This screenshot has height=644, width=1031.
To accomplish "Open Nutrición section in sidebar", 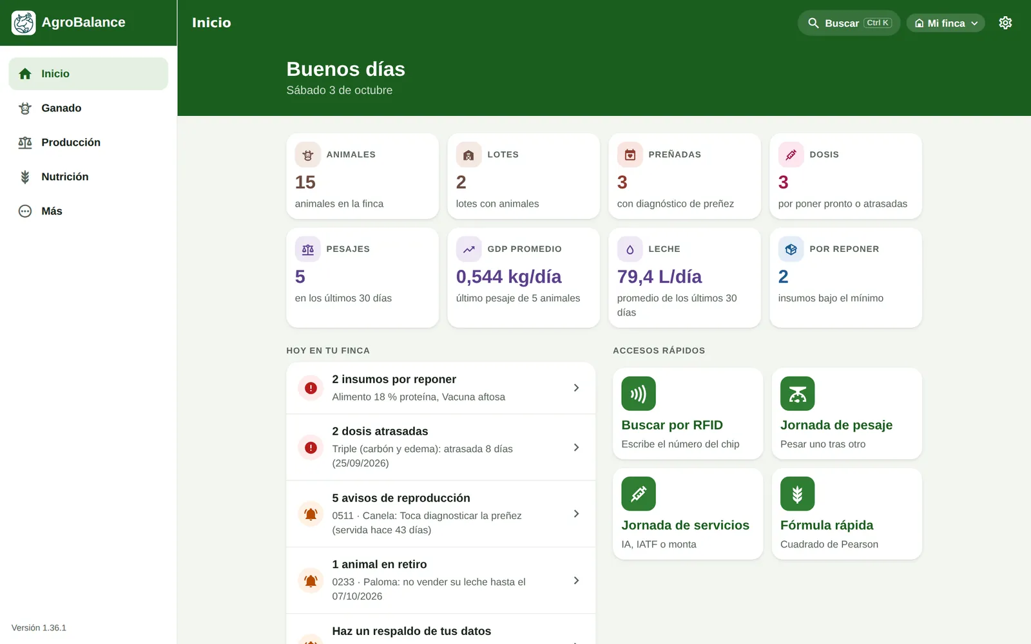I will [x=88, y=176].
